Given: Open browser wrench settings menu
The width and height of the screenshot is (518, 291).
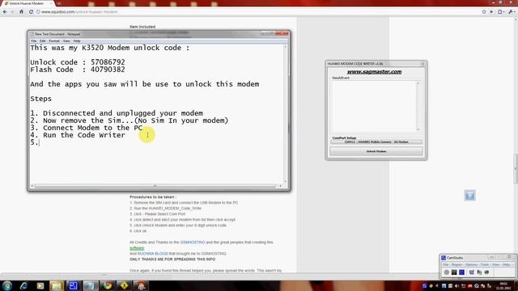Looking at the screenshot, I should point(511,11).
